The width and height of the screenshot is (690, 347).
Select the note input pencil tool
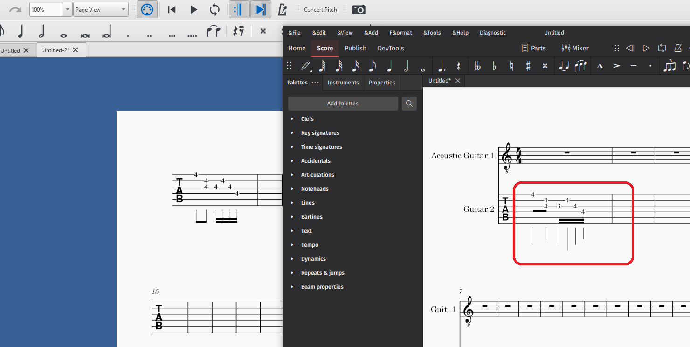tap(305, 66)
